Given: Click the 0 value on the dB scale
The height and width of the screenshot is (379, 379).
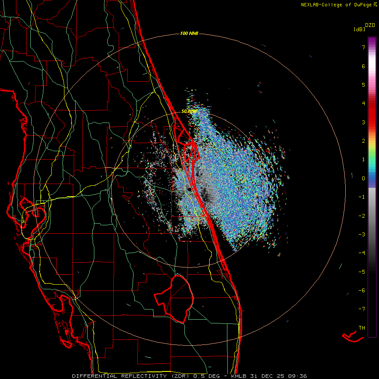Looking at the screenshot, I should tap(363, 179).
